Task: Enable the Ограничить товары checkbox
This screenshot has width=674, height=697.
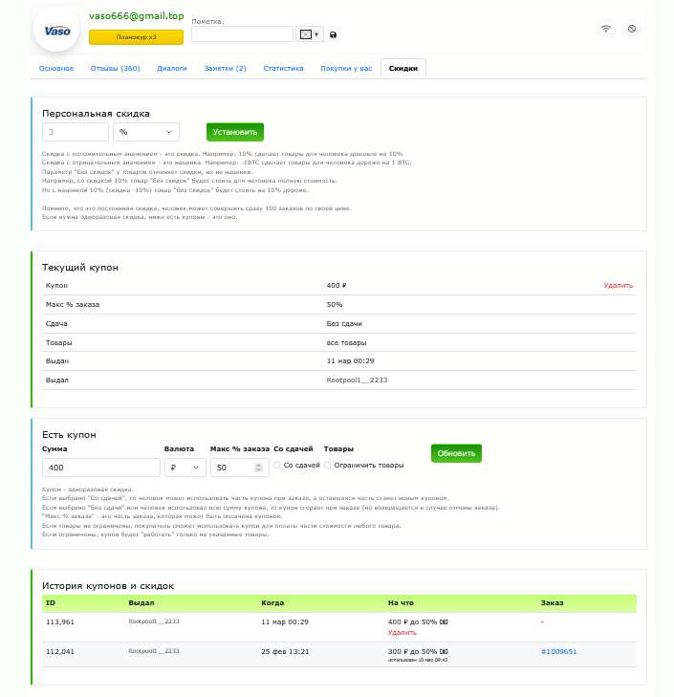Action: tap(328, 466)
